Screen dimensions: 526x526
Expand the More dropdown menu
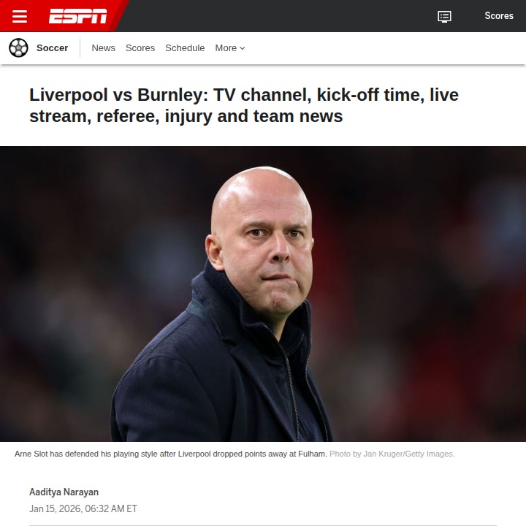click(230, 48)
